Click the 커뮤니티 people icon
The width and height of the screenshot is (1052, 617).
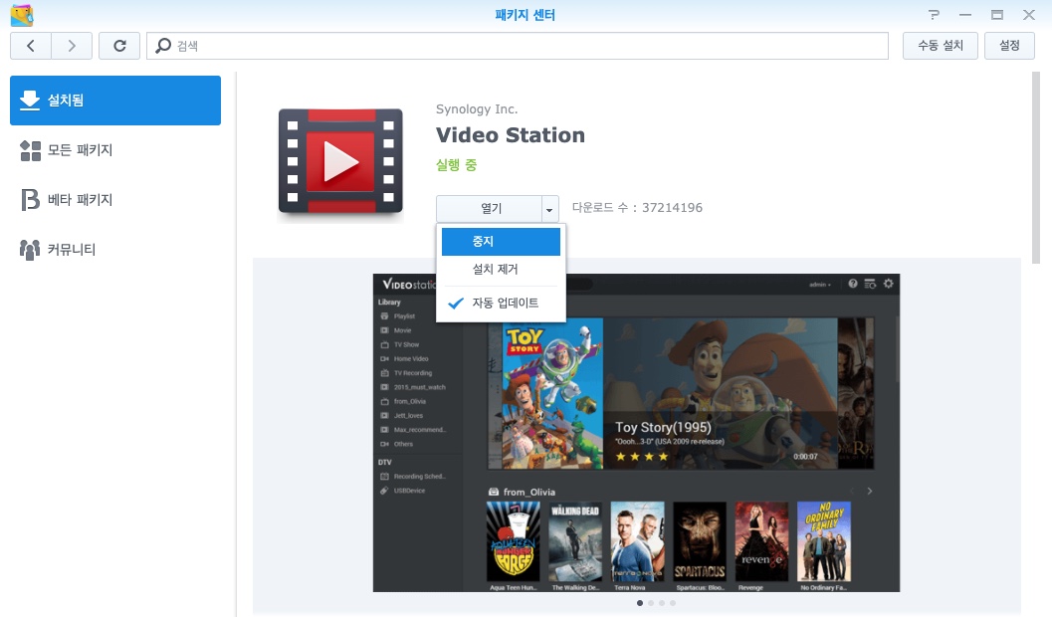coord(30,250)
